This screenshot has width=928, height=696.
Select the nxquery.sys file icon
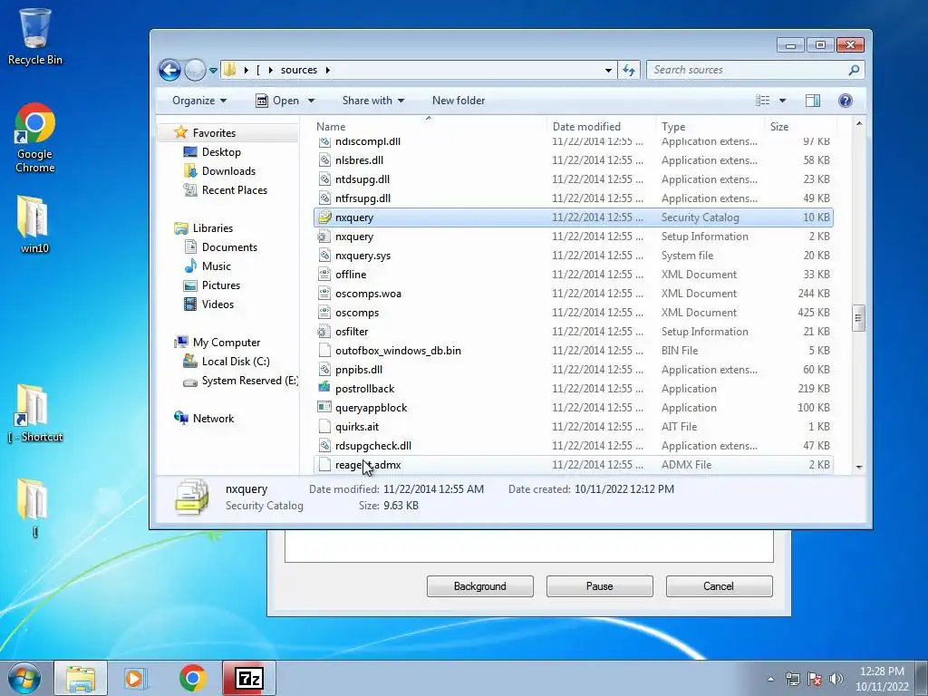coord(324,255)
